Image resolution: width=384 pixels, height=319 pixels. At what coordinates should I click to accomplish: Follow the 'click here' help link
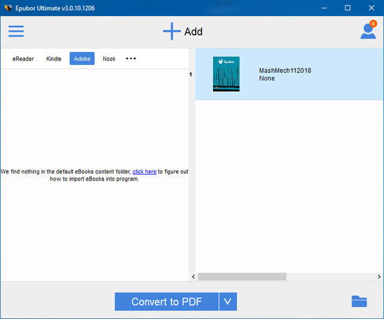(144, 171)
